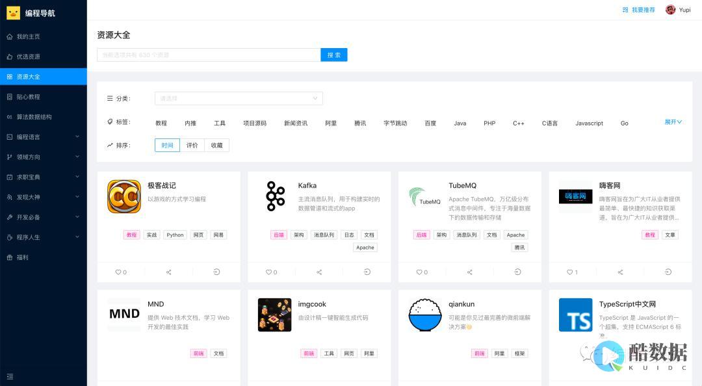Filter by the 腾讯 tag
The width and height of the screenshot is (702, 386).
[360, 123]
